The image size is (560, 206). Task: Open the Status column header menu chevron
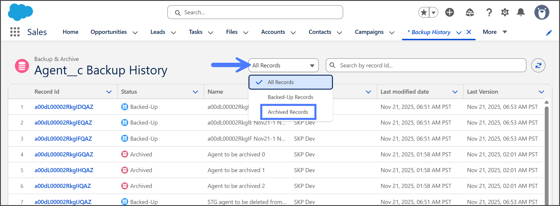[x=195, y=92]
